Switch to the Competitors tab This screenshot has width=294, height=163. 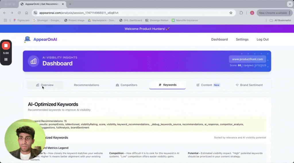(x=127, y=85)
